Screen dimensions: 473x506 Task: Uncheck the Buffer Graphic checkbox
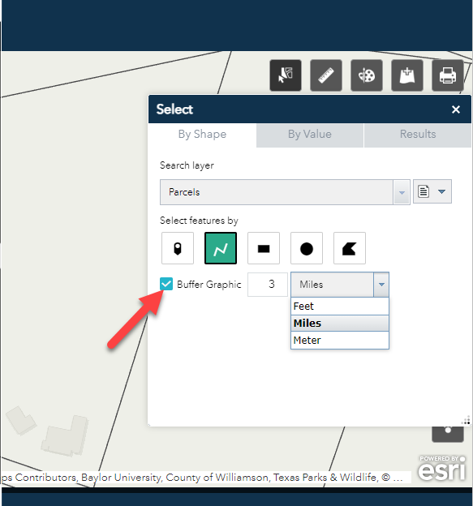[166, 284]
